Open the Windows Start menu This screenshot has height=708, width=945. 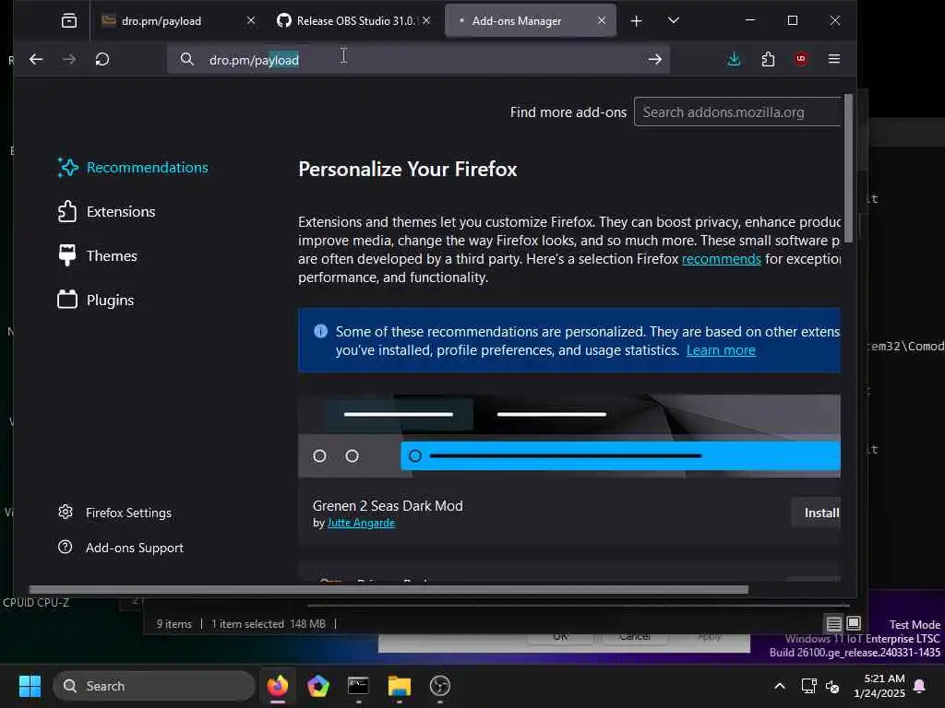point(30,686)
